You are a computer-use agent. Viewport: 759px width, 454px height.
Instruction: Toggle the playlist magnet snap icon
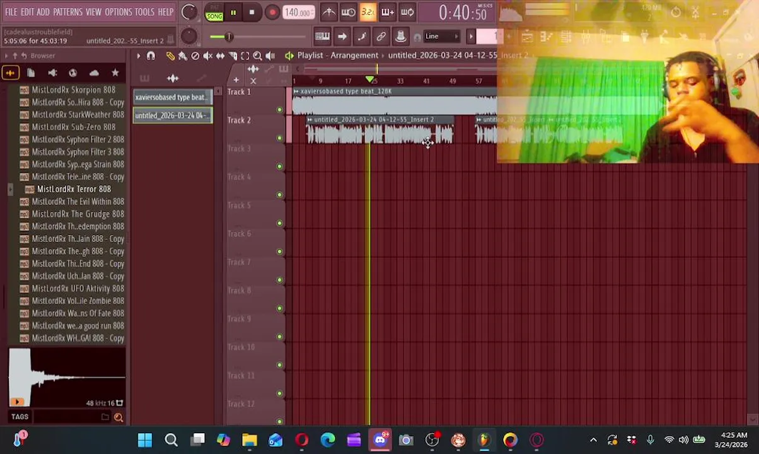coord(151,56)
